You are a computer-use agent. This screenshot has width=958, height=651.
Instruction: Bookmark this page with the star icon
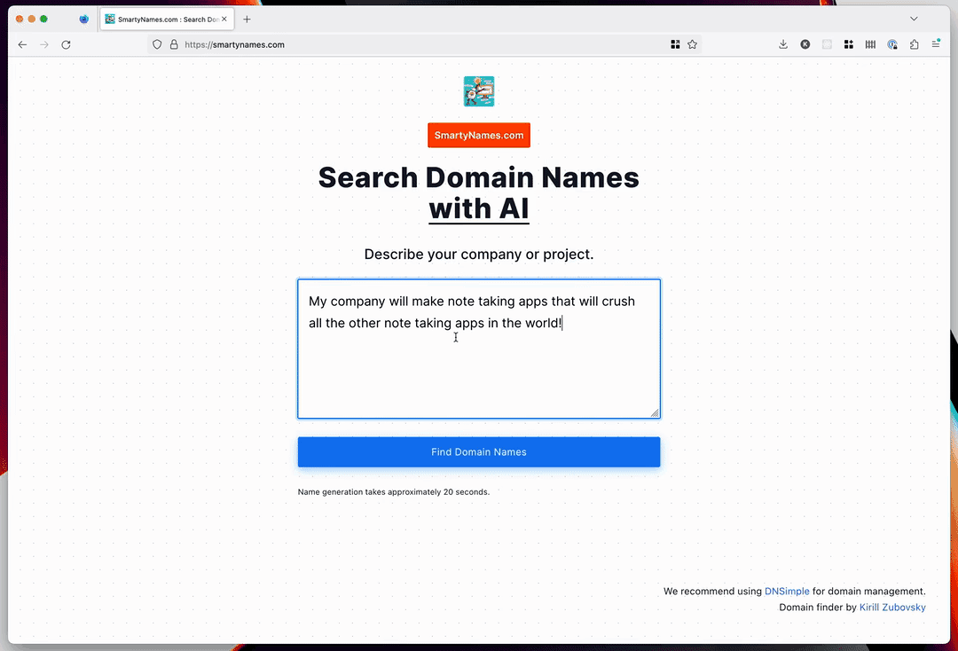tap(692, 44)
